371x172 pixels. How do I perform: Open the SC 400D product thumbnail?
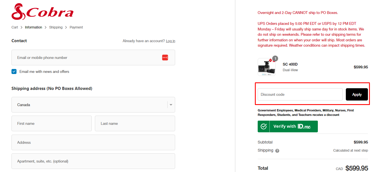click(266, 67)
